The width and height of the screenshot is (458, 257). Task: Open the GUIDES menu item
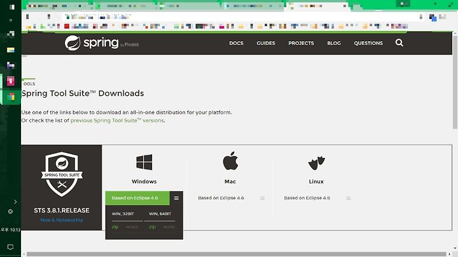point(266,43)
